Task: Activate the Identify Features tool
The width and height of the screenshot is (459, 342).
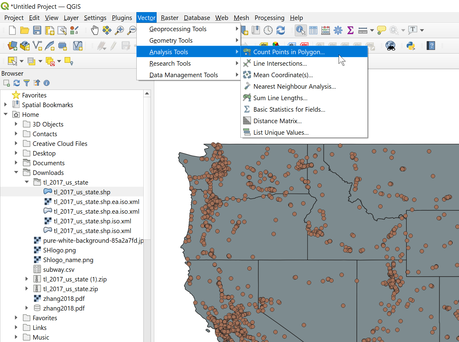Action: tap(301, 30)
